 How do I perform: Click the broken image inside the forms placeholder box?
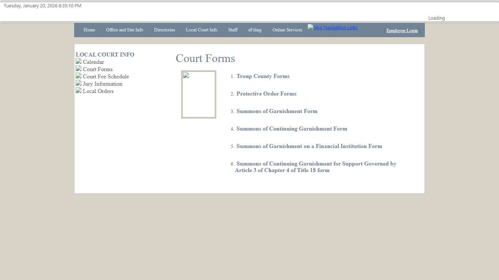[185, 75]
